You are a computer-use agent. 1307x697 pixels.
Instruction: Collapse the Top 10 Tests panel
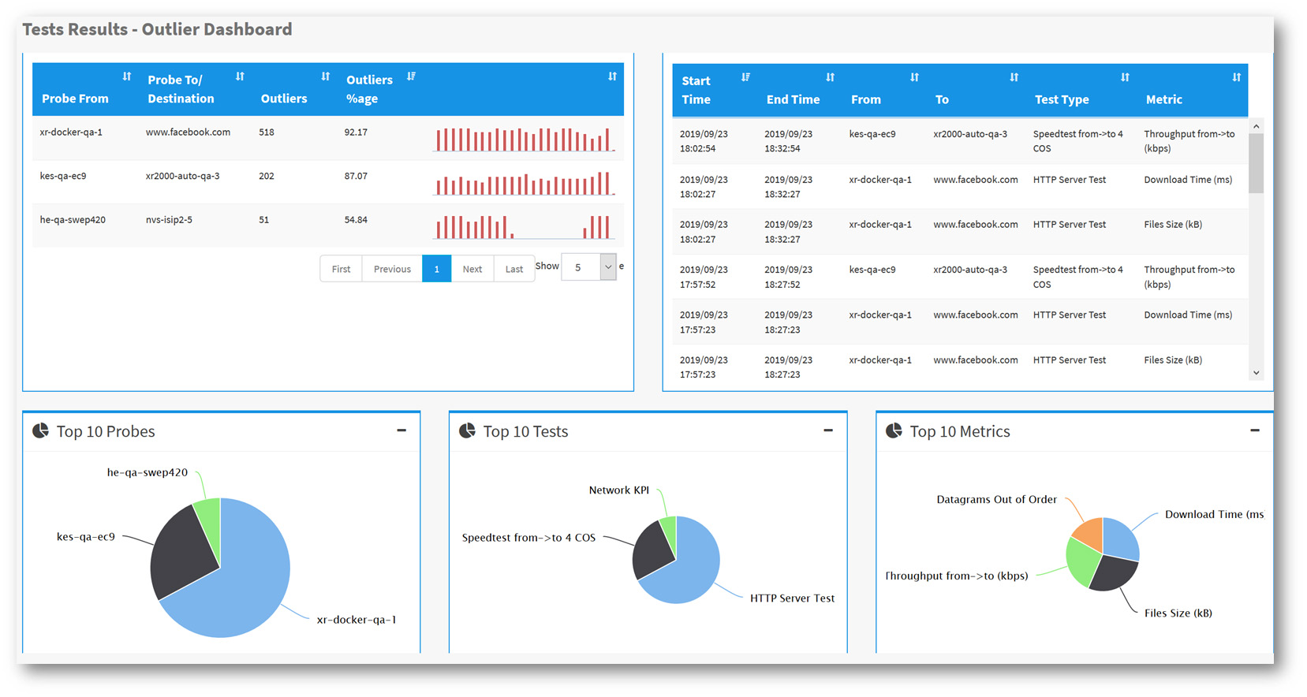(x=828, y=430)
